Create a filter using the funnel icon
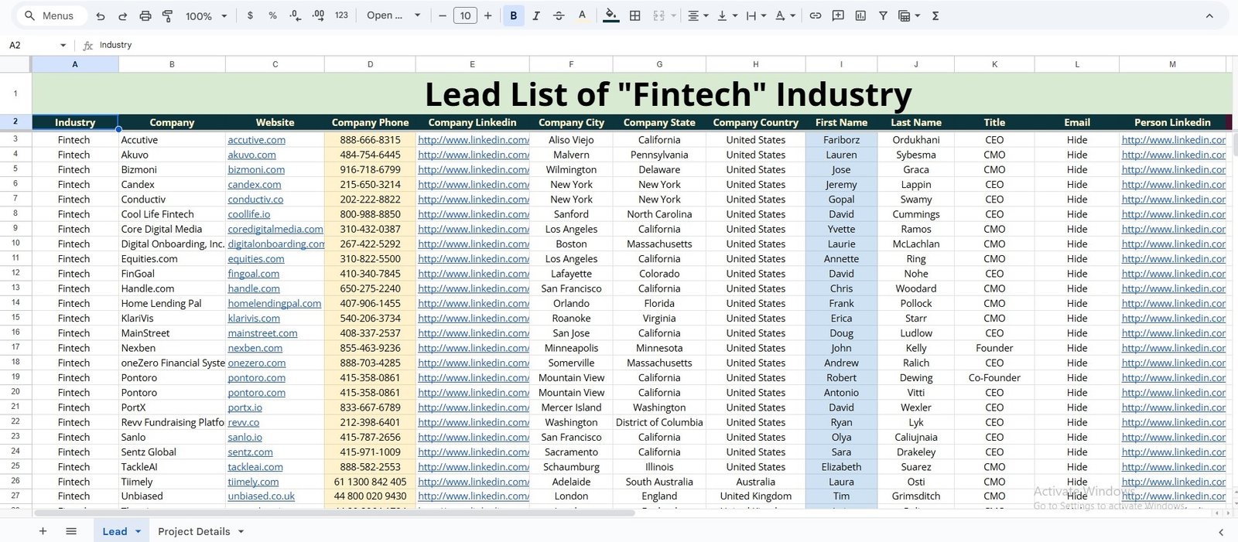This screenshot has width=1238, height=542. (883, 15)
